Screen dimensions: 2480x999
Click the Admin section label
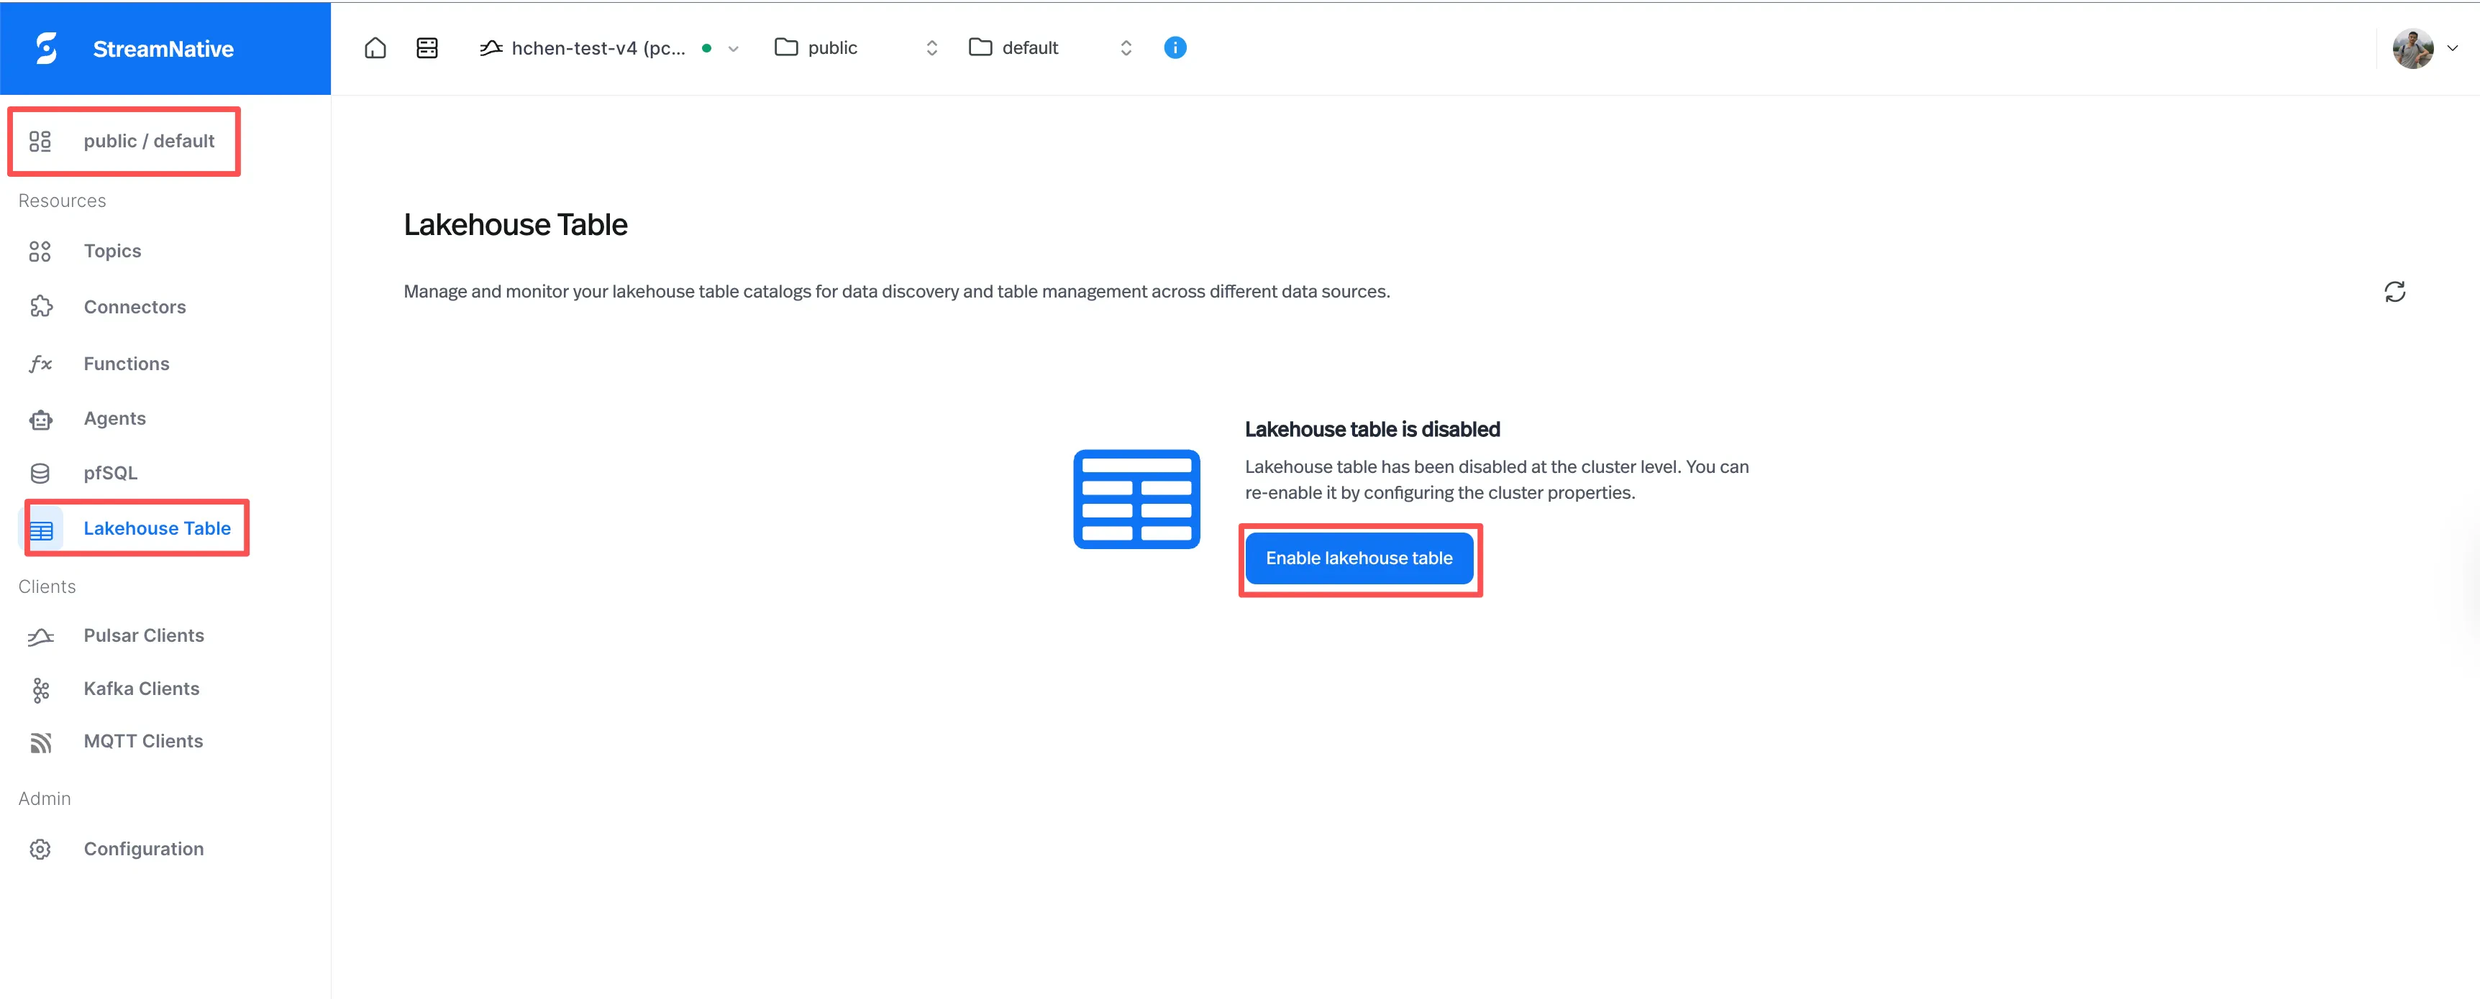pos(45,798)
